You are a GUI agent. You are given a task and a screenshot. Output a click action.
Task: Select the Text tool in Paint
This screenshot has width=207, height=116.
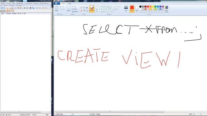coord(87,7)
